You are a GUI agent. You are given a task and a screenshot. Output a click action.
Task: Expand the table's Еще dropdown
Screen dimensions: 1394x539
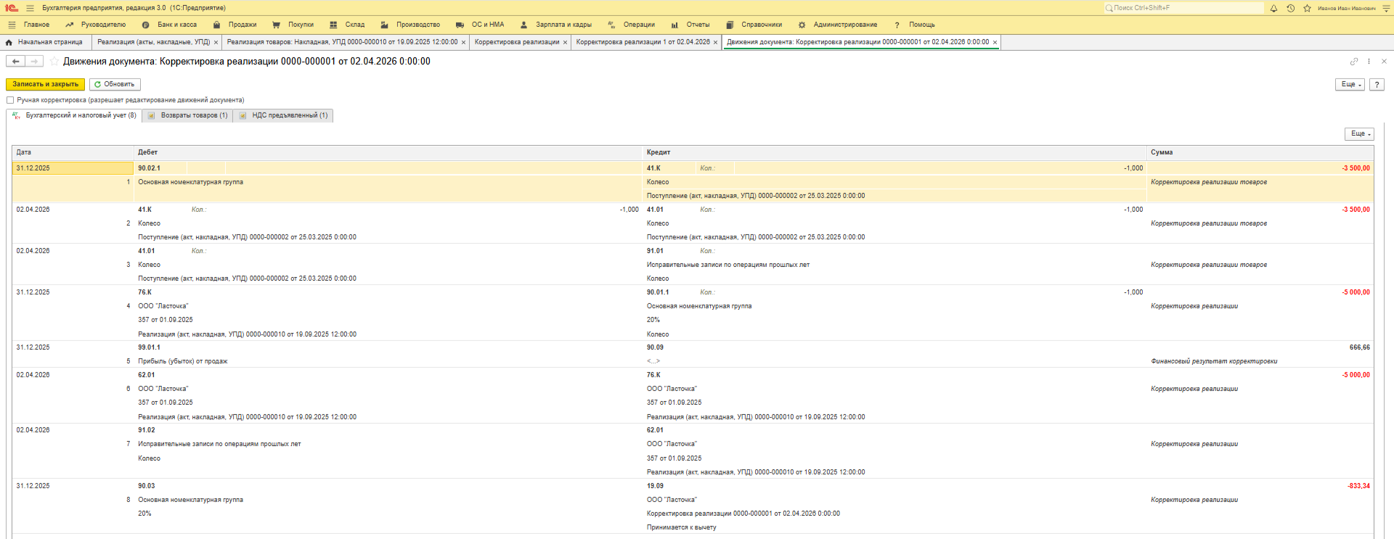(x=1359, y=134)
